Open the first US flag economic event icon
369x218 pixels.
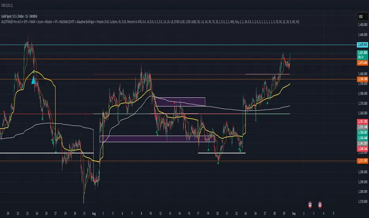310,205
